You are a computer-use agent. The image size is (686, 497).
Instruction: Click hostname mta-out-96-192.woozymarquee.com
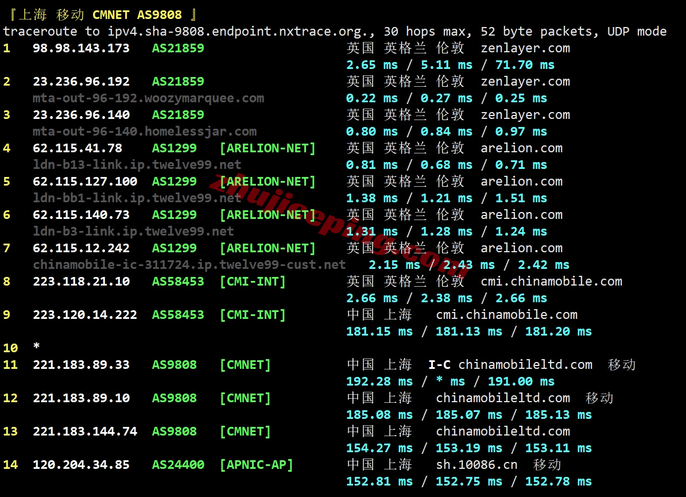[x=148, y=98]
